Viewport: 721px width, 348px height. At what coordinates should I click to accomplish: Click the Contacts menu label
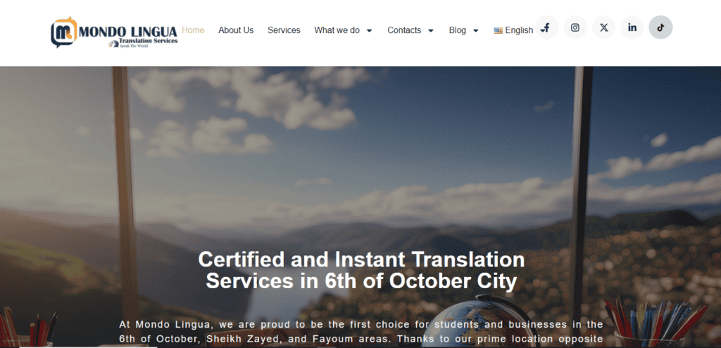404,30
